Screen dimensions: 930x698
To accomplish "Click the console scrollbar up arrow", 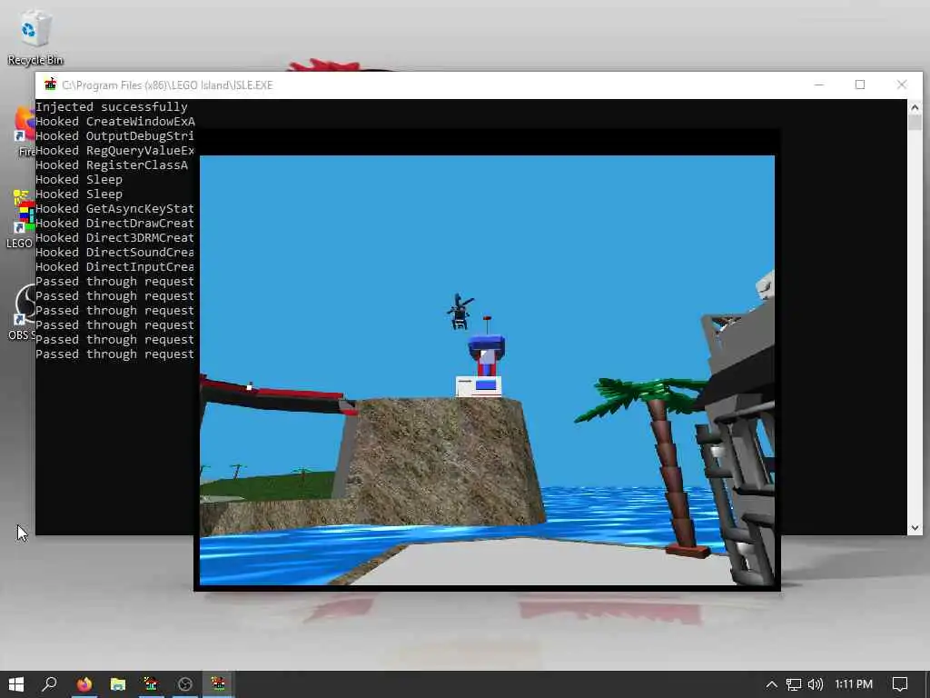I will pos(914,107).
